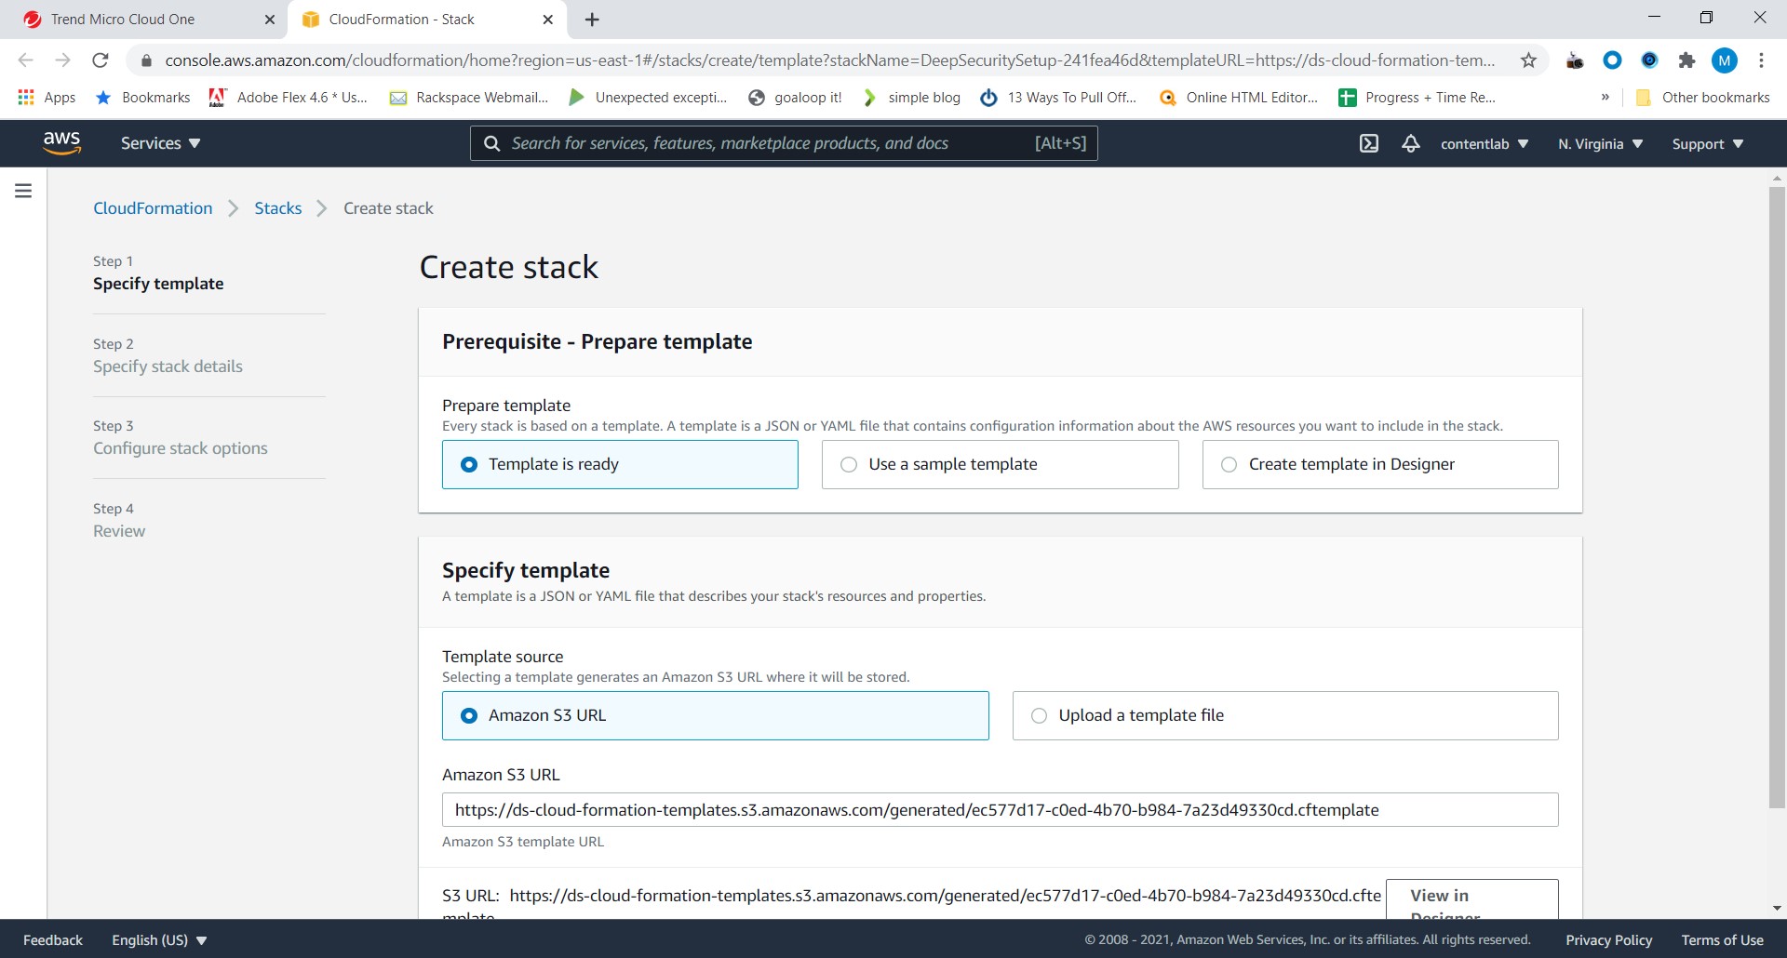Click the AWS logo home icon

(61, 142)
